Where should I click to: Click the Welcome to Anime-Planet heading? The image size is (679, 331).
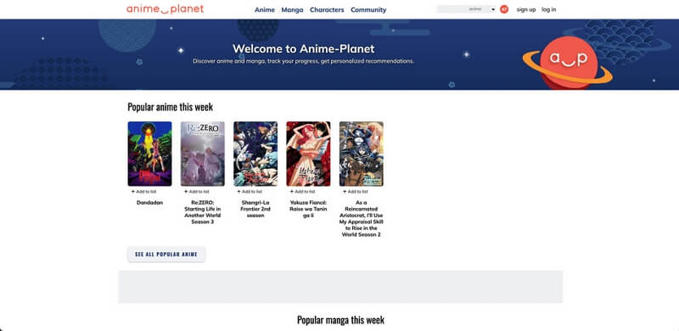[x=304, y=48]
